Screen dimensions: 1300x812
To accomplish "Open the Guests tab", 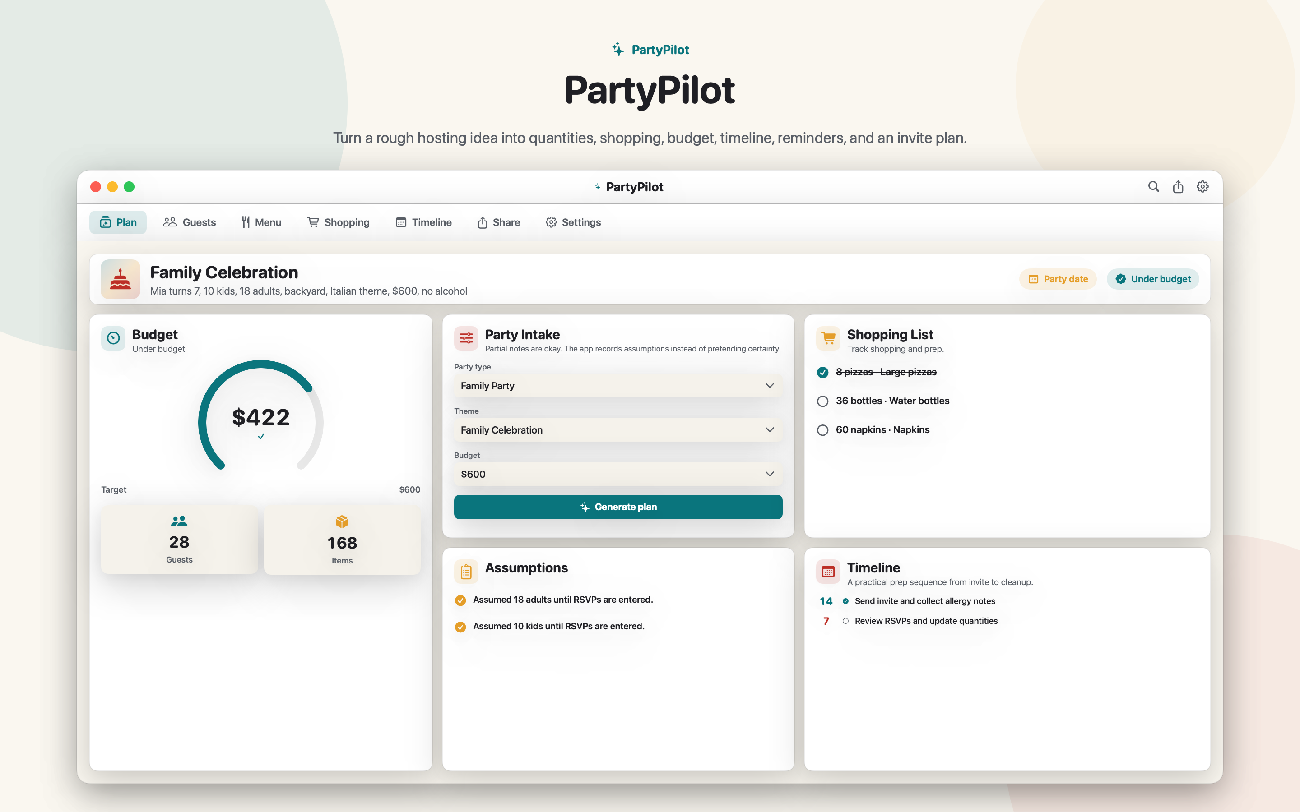I will pyautogui.click(x=189, y=222).
